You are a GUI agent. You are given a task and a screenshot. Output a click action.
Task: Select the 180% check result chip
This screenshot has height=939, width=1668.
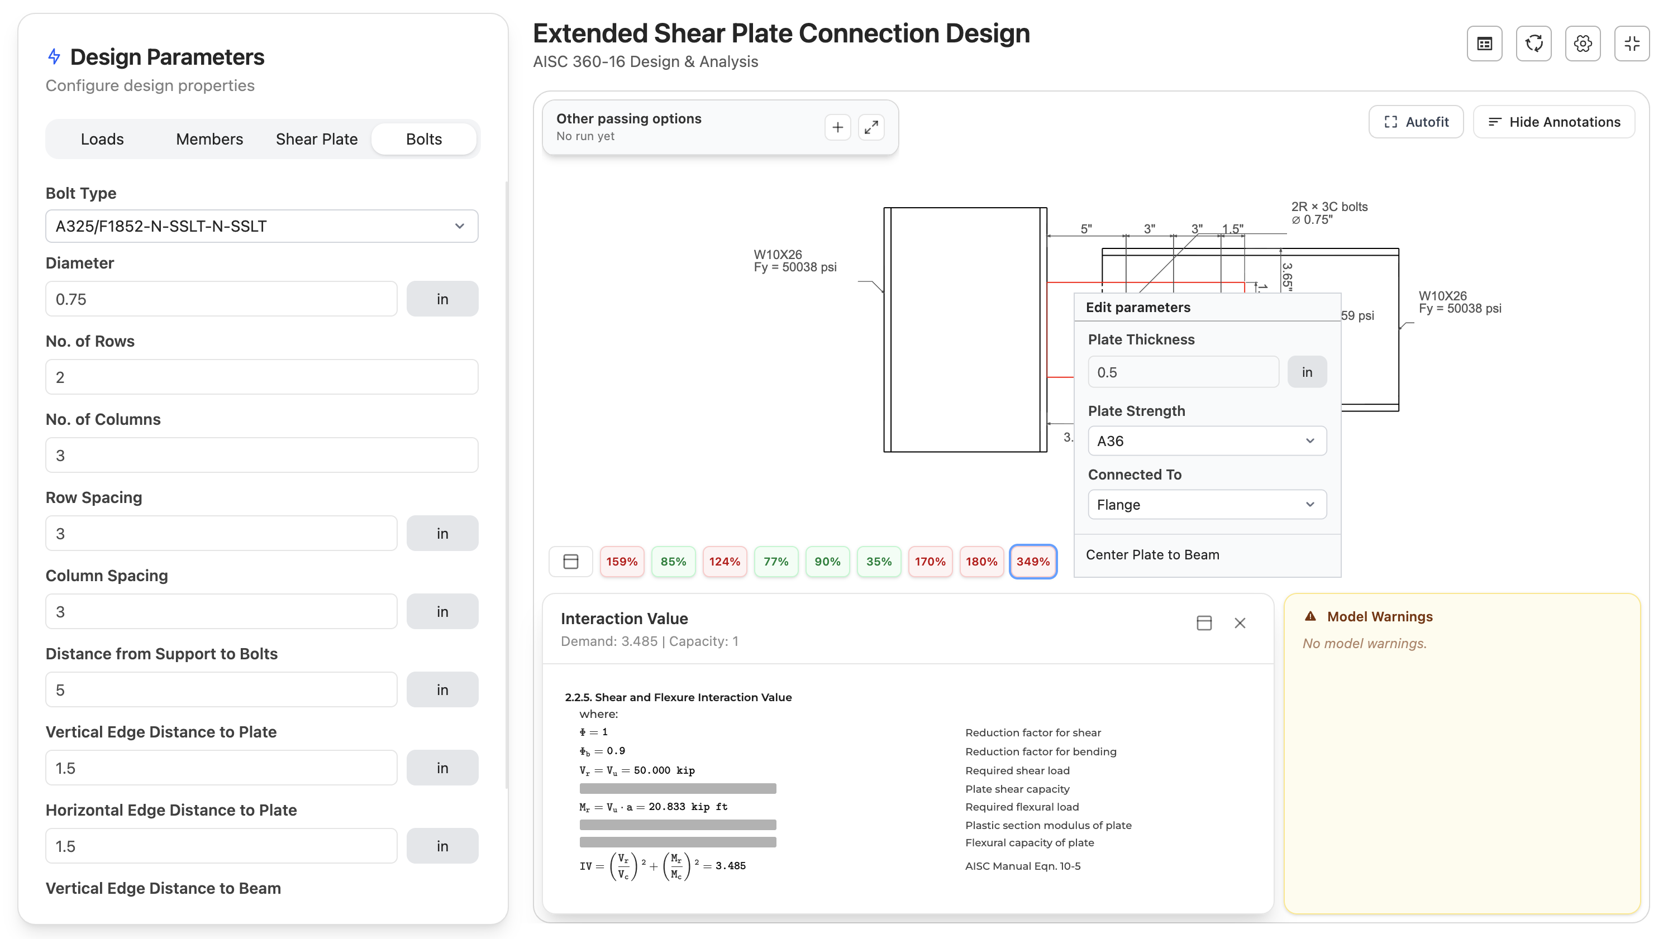tap(981, 561)
